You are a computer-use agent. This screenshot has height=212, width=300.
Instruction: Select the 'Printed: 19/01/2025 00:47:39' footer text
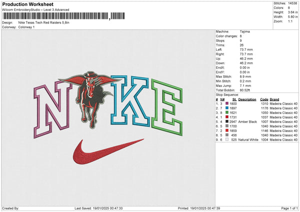pyautogui.click(x=199, y=208)
